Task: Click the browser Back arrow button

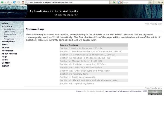Action: (2, 2)
